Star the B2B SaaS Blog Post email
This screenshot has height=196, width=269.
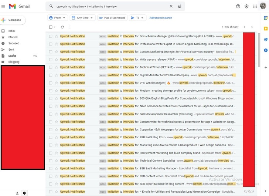pyautogui.click(x=56, y=137)
